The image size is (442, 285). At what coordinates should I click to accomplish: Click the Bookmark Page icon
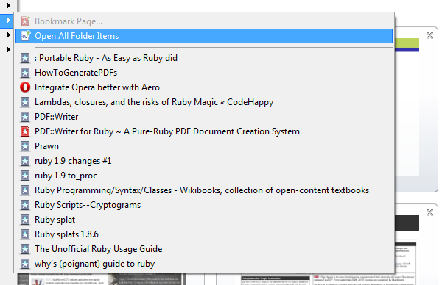tap(25, 21)
